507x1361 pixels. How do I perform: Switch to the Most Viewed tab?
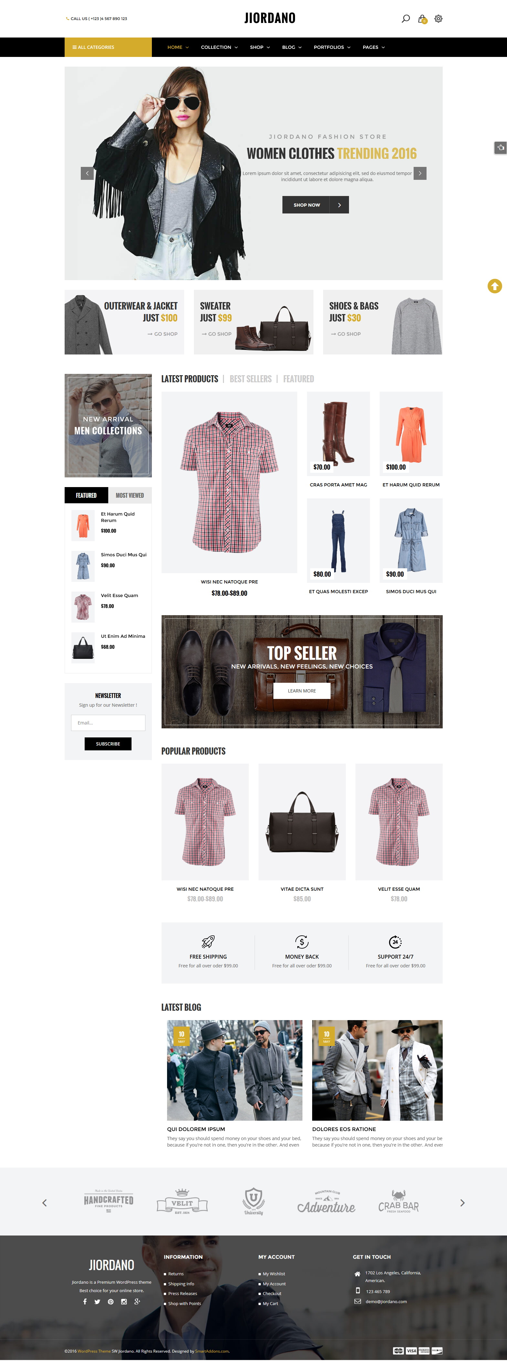pos(130,495)
